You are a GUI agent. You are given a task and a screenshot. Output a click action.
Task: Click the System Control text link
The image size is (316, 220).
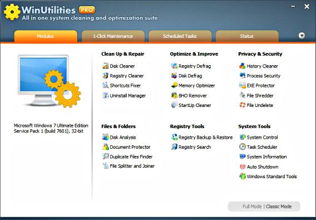click(x=262, y=137)
